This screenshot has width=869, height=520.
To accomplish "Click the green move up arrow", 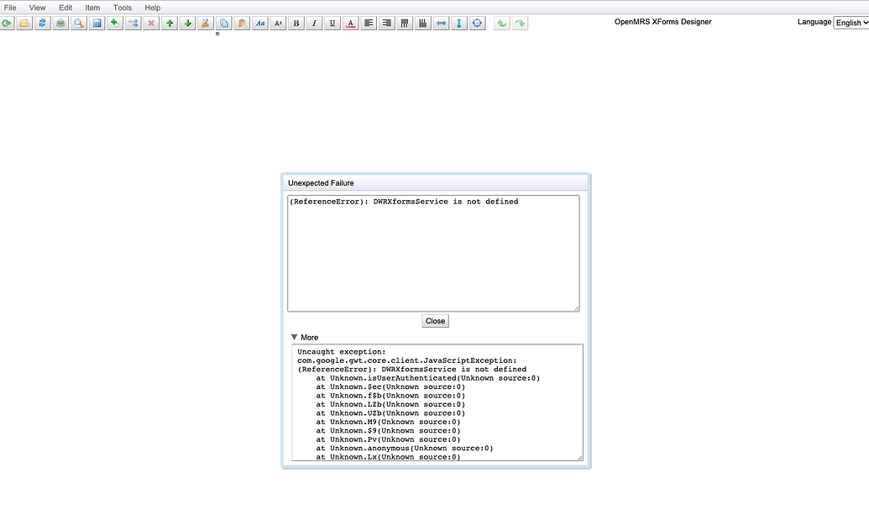I will [170, 24].
